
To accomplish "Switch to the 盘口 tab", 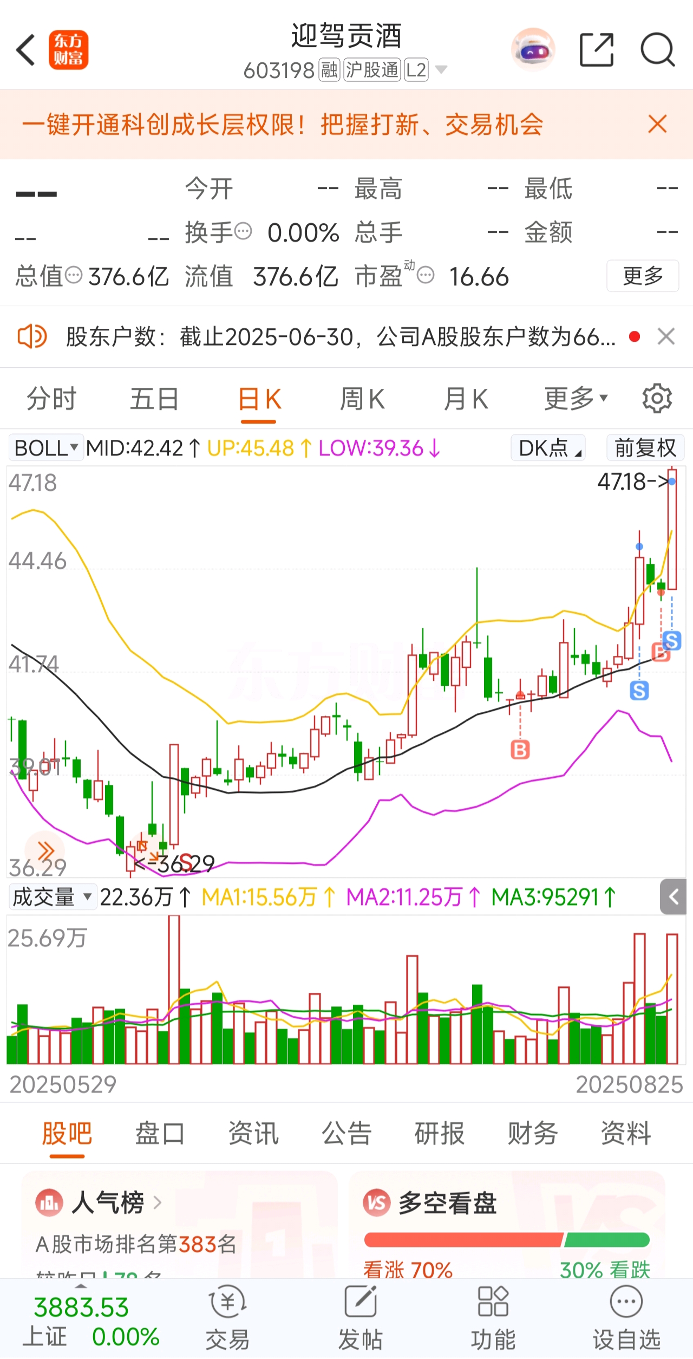I will coord(160,1133).
